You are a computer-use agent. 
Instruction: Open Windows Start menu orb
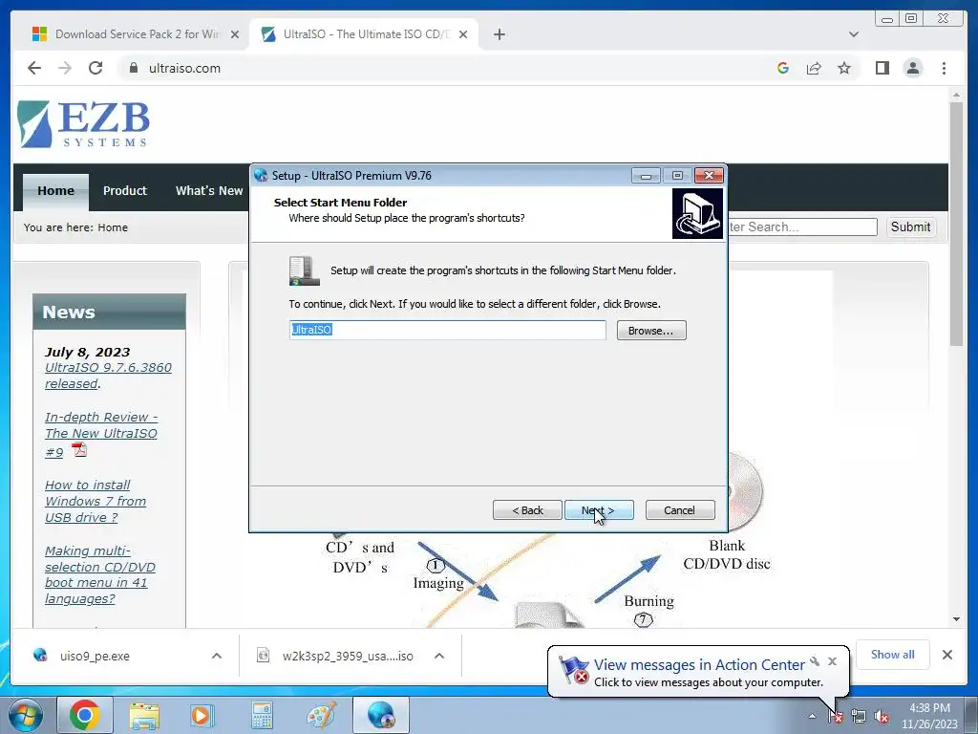point(25,715)
